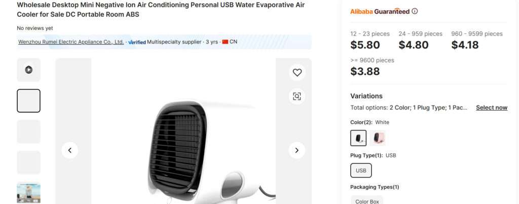Viewport: 519px width, 204px height.
Task: Go to next product image
Action: point(296,150)
